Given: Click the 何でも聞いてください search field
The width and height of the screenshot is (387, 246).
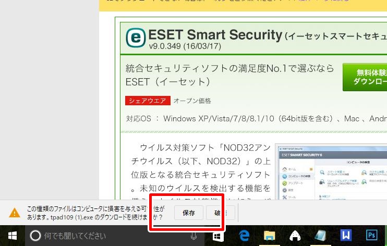Looking at the screenshot, I should click(115, 236).
